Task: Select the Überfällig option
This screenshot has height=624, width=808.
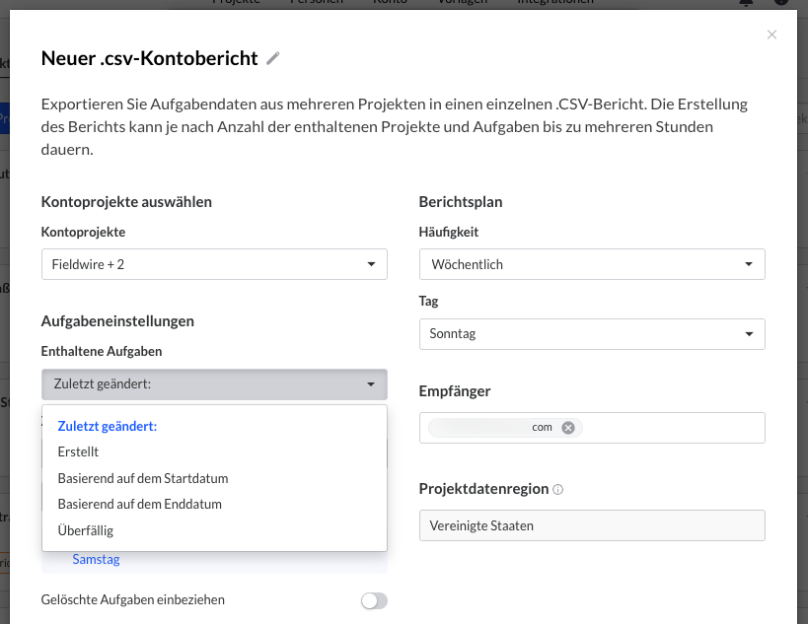Action: coord(86,530)
